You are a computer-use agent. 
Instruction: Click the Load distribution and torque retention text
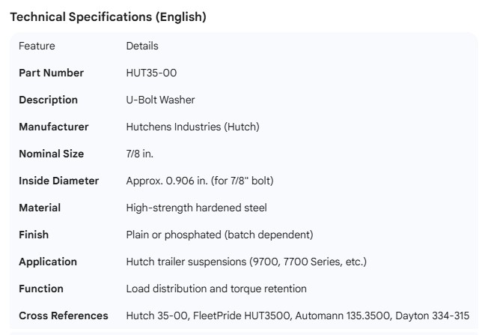[x=216, y=289]
